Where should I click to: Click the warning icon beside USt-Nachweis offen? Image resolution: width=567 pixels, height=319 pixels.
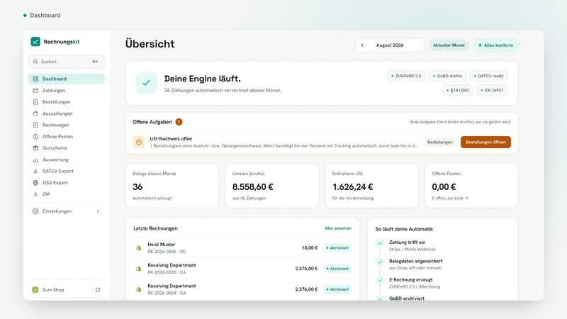(139, 142)
